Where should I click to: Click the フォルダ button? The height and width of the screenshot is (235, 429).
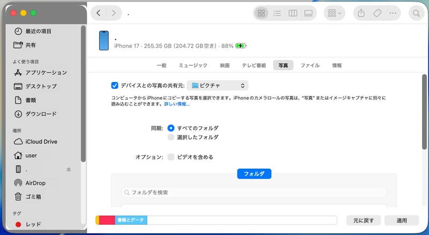pyautogui.click(x=254, y=174)
